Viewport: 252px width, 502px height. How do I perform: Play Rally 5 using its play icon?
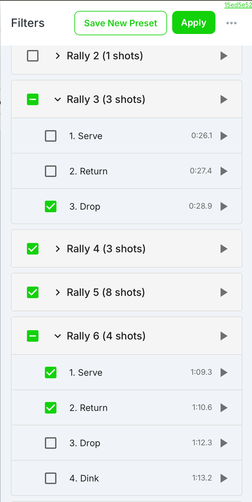(224, 292)
